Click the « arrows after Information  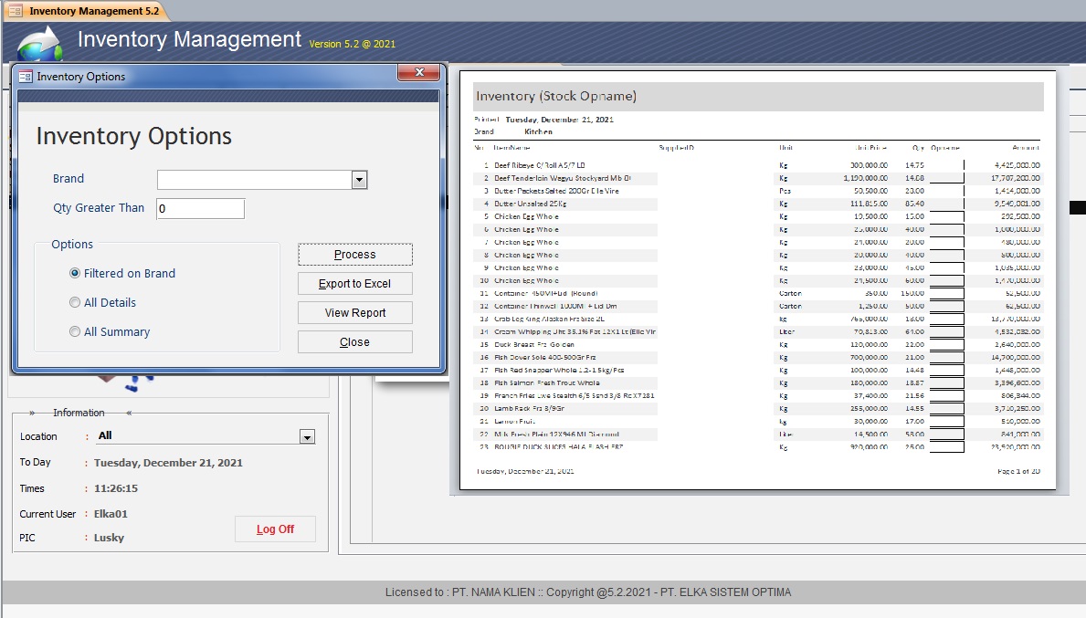point(129,413)
